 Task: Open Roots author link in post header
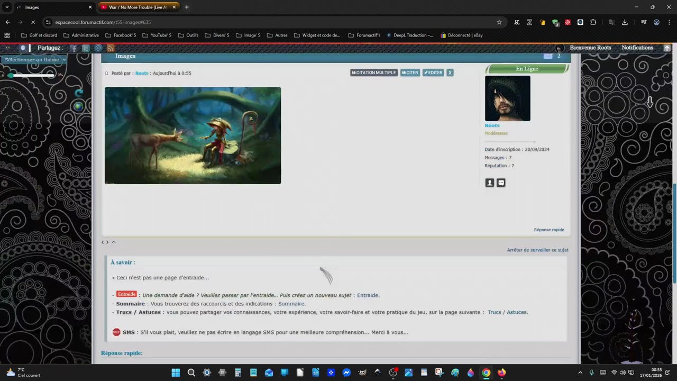142,73
